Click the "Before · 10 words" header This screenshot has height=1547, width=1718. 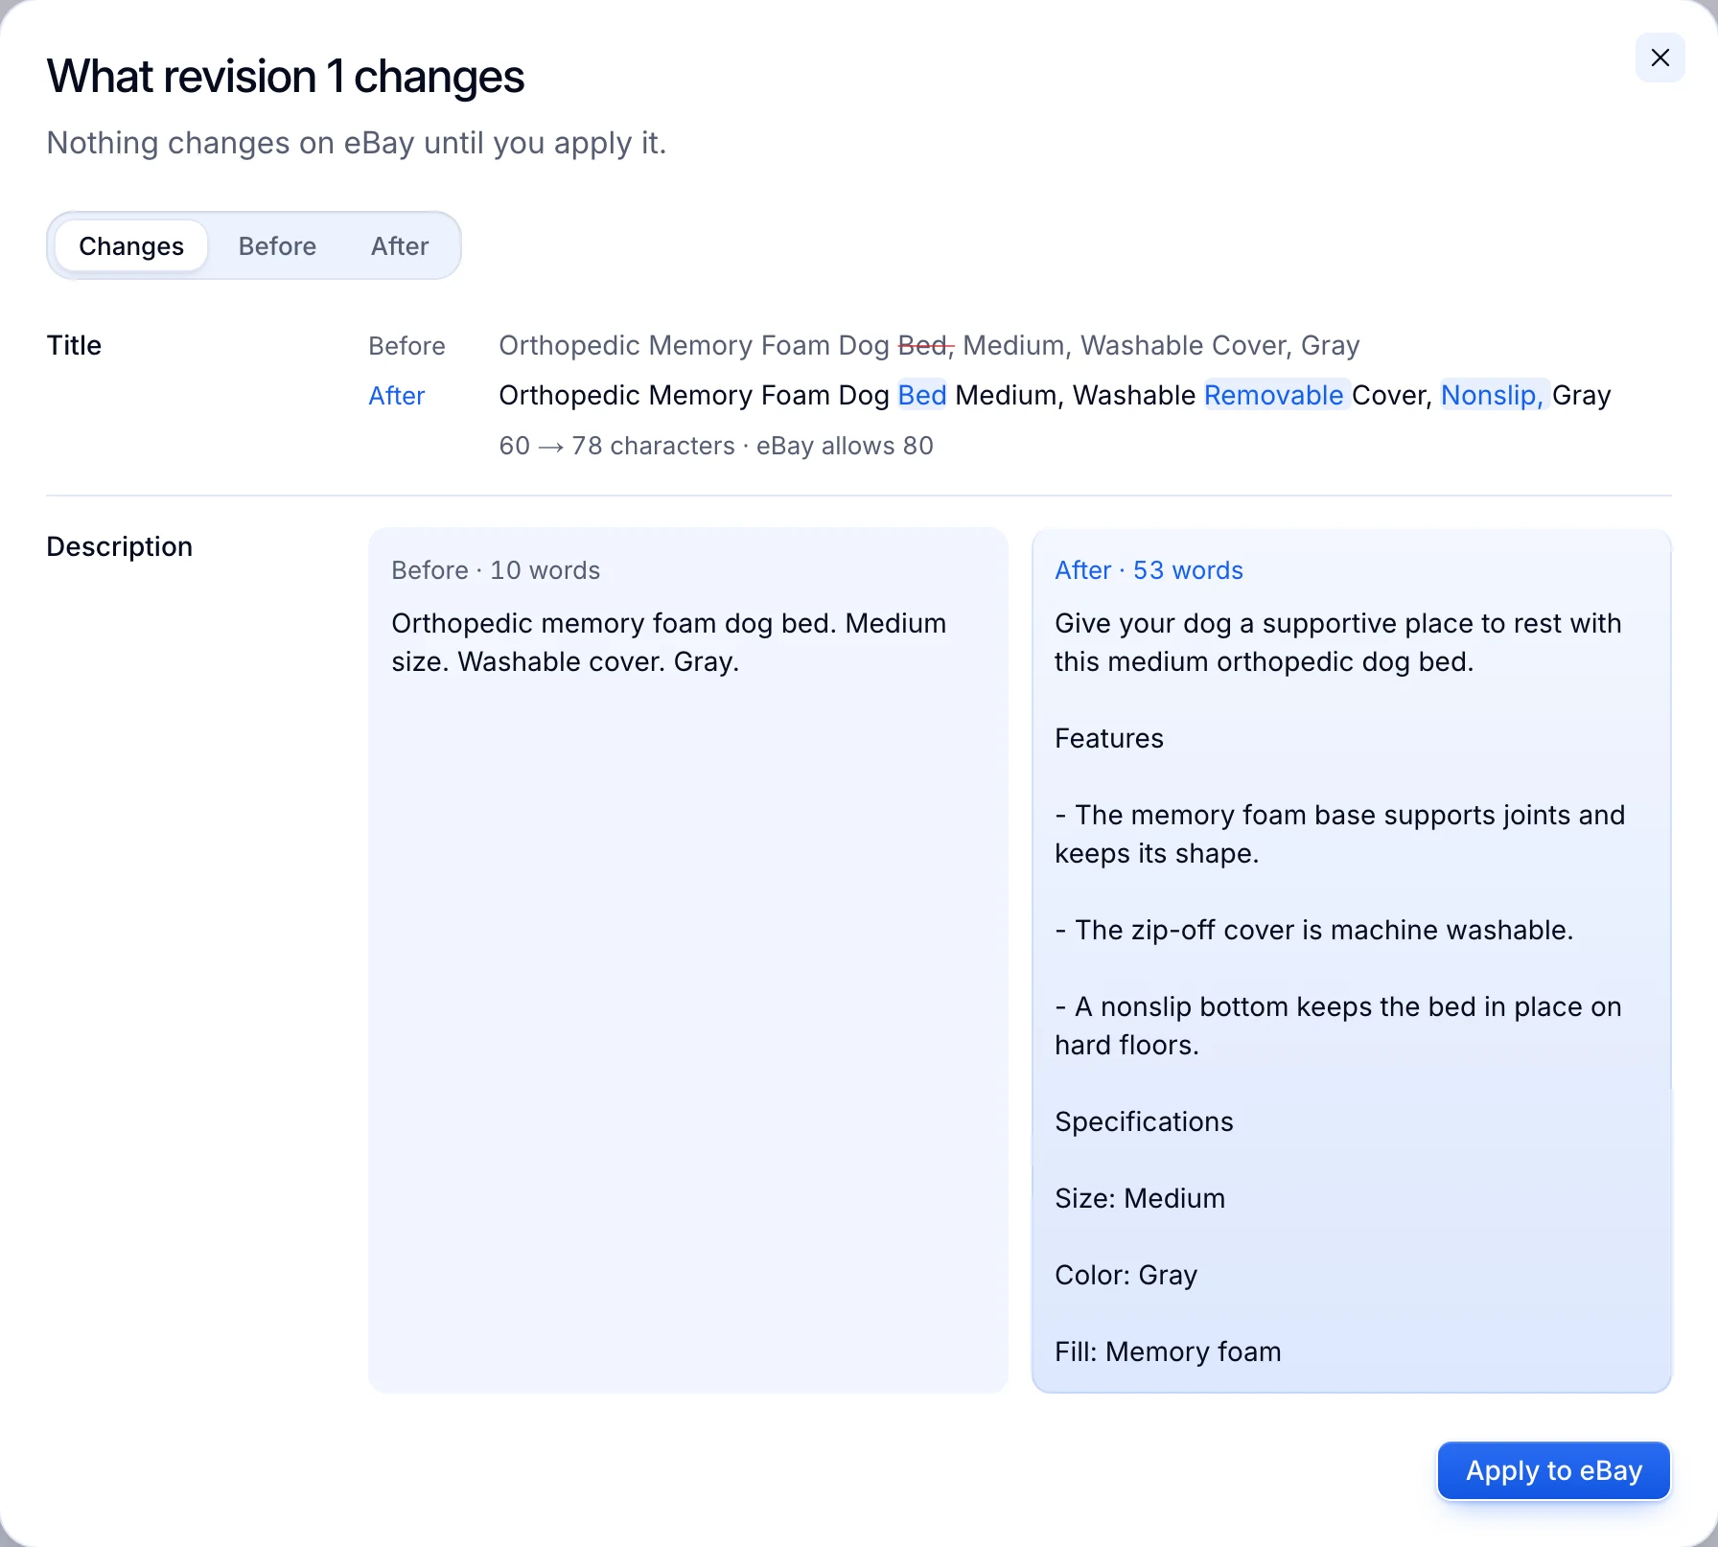[496, 570]
